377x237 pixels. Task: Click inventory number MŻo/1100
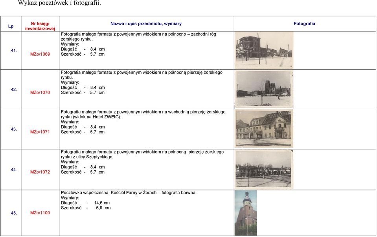click(40, 213)
